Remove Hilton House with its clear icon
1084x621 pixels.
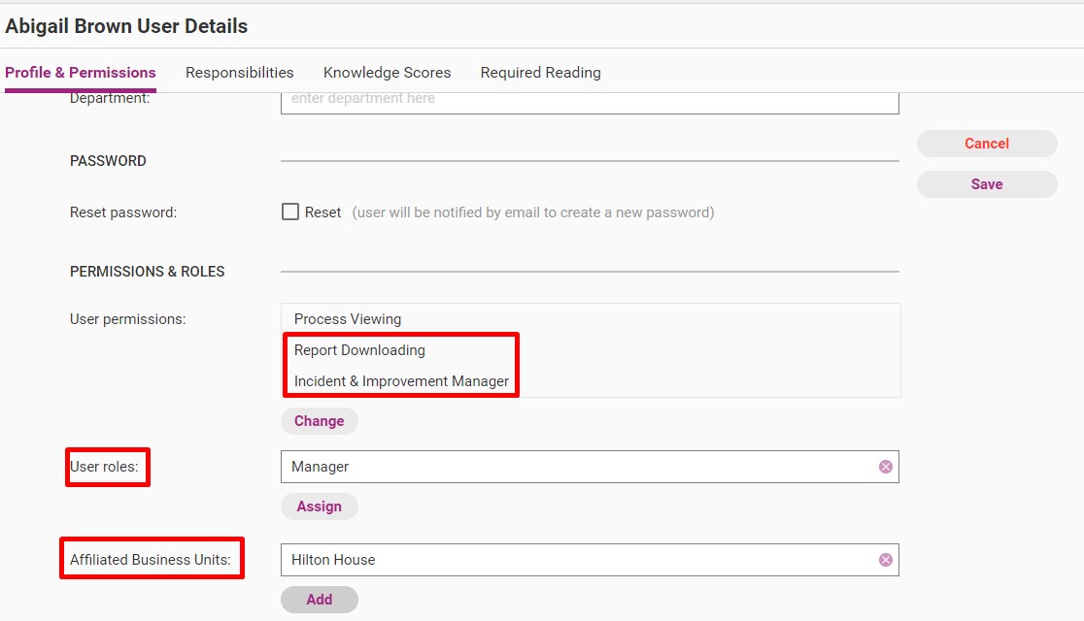pos(885,560)
